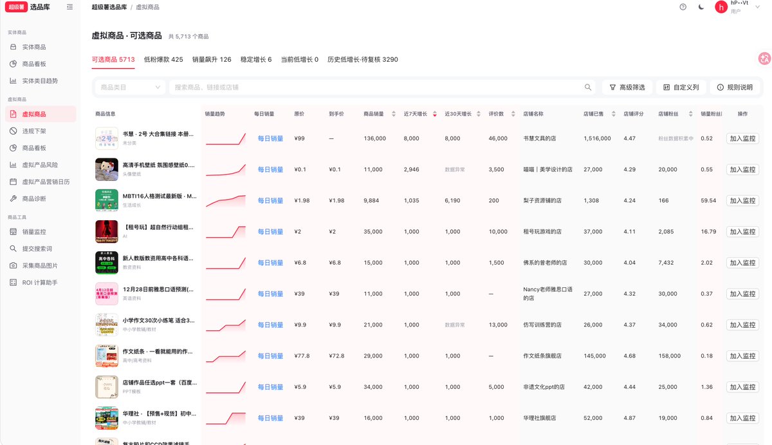Open the help question-mark icon

pos(683,7)
